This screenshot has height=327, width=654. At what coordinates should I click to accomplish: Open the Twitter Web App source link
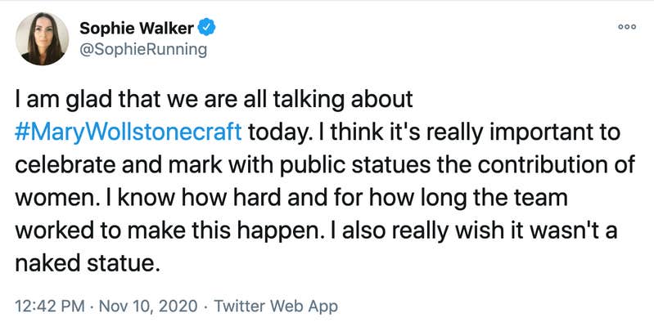pos(276,307)
